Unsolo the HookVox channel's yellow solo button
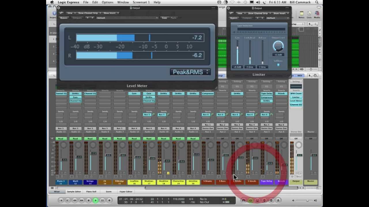The image size is (369, 207). [168, 173]
